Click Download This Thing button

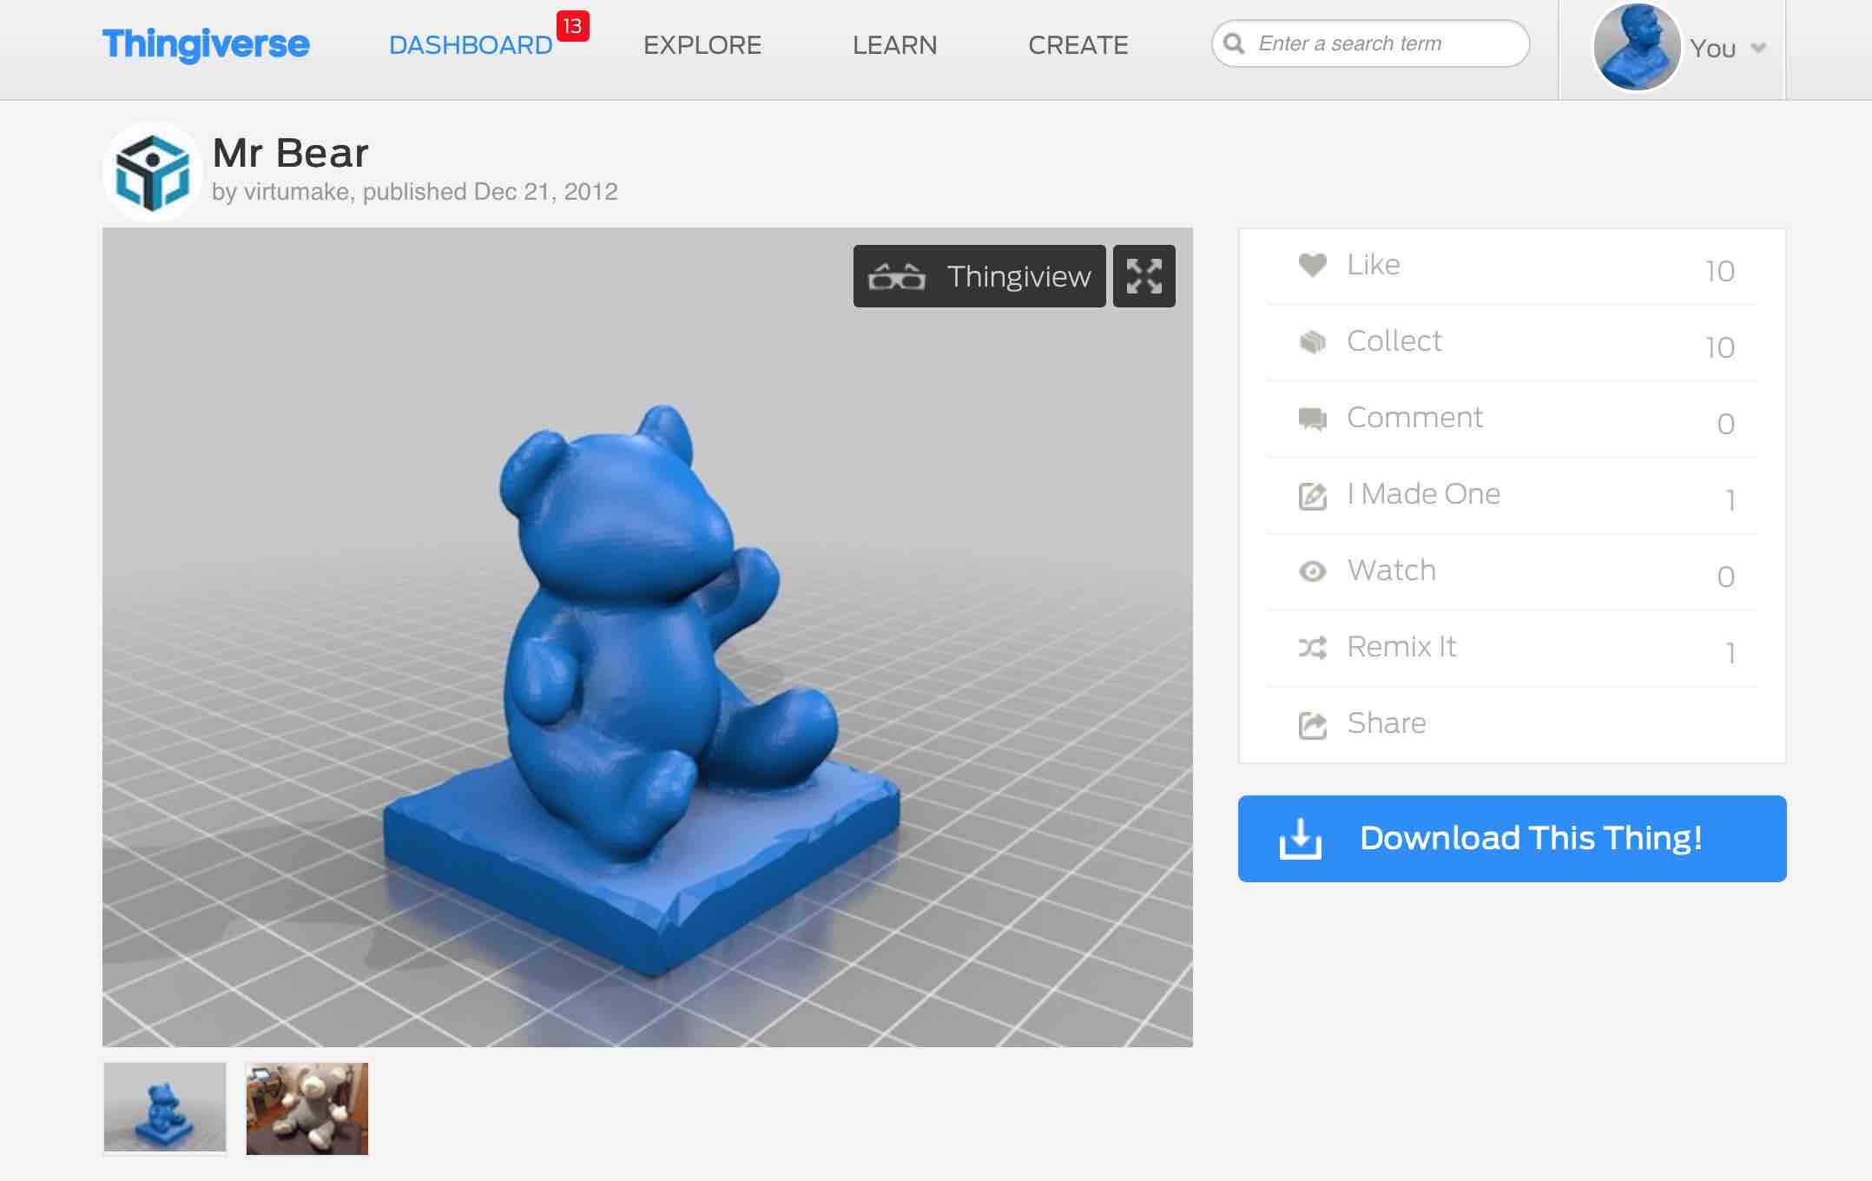(1512, 838)
